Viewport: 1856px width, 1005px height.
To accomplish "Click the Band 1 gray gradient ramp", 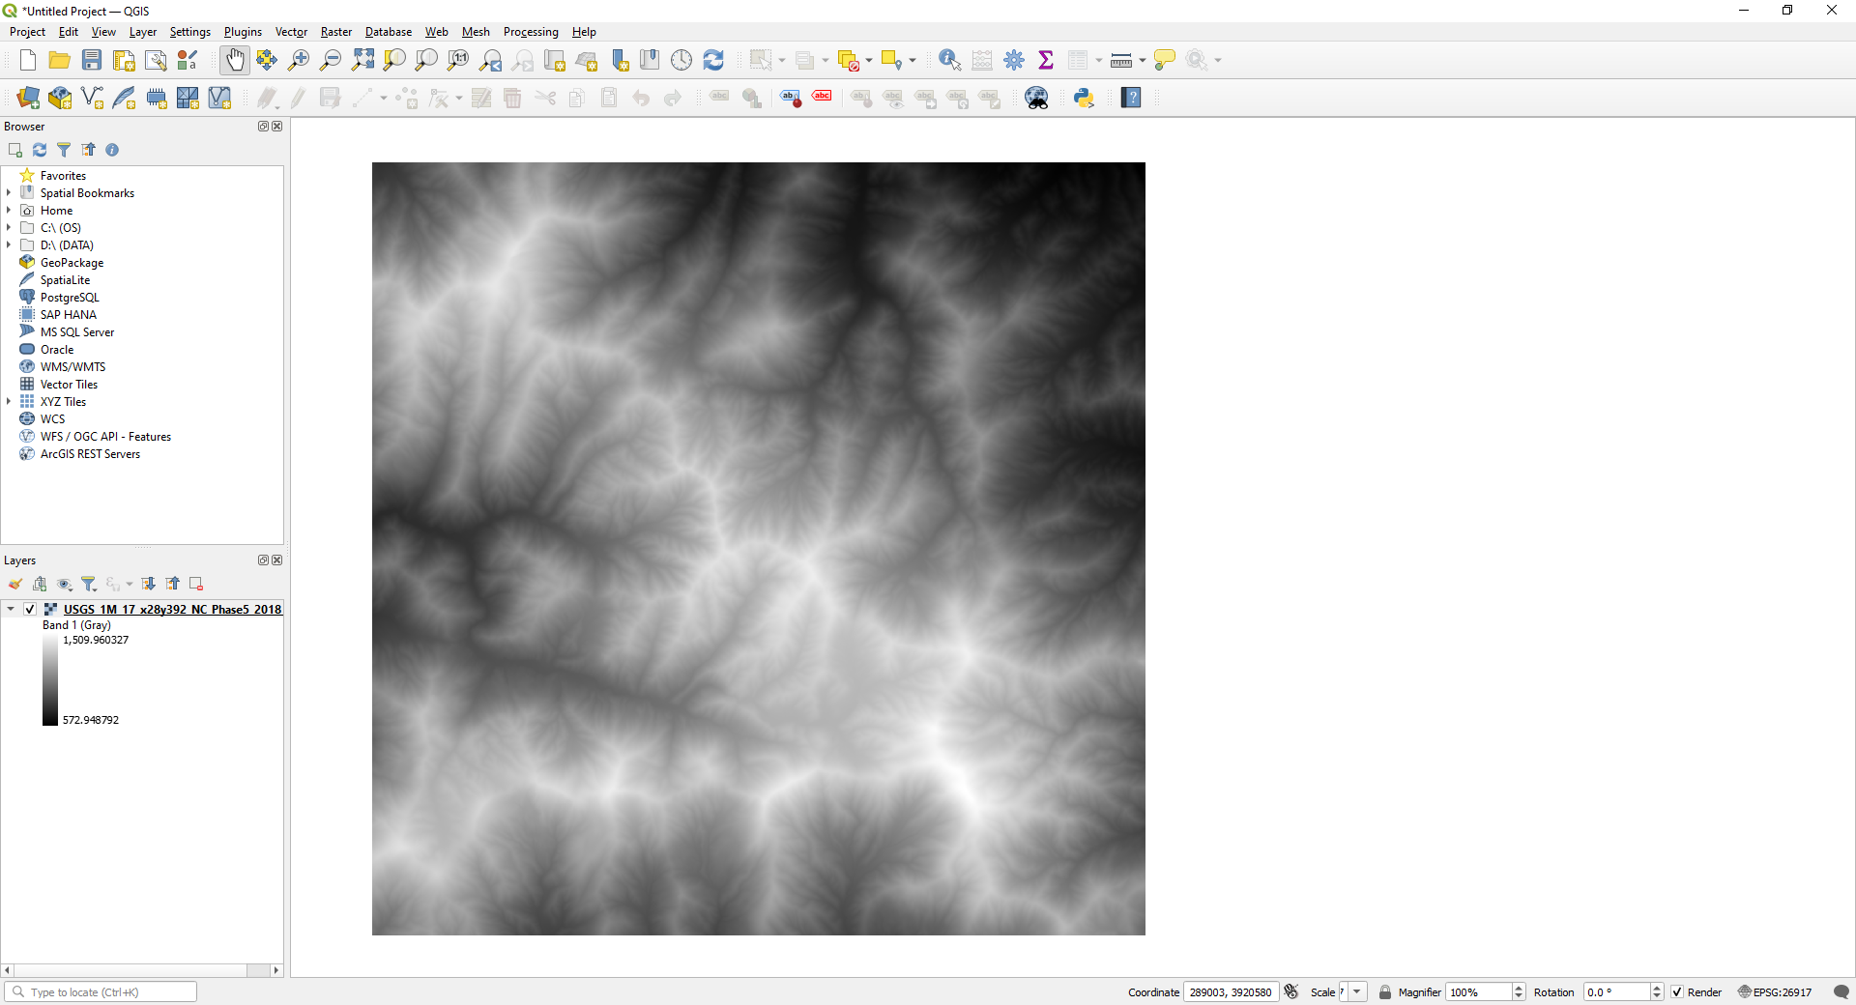I will (x=50, y=680).
